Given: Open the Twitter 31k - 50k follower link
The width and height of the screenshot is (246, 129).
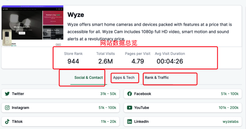Looking at the screenshot, I should (x=108, y=94).
